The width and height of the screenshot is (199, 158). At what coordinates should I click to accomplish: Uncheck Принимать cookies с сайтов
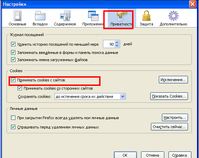coord(13,80)
